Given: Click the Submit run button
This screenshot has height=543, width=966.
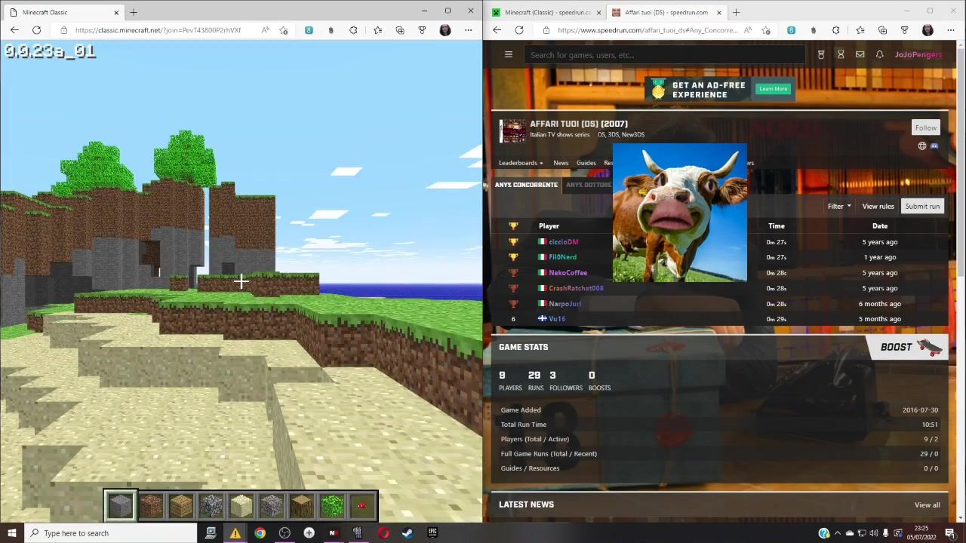Looking at the screenshot, I should click(x=922, y=206).
